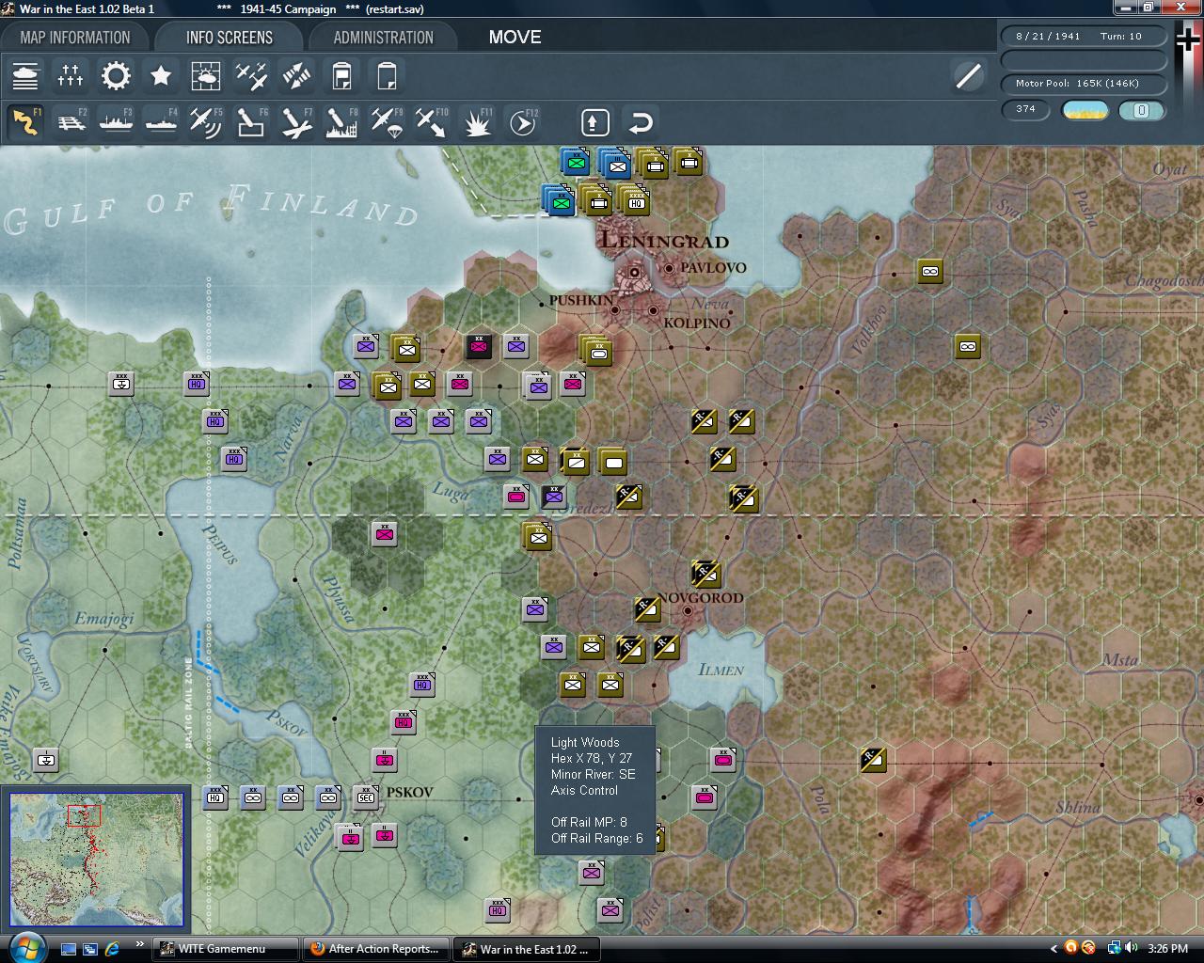
Task: Click the system tray volume icon
Action: click(x=1132, y=948)
